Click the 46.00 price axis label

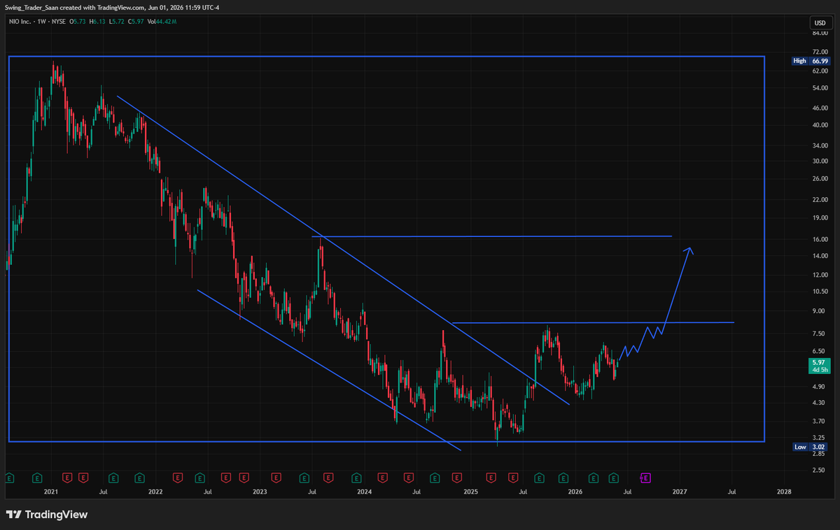coord(820,108)
